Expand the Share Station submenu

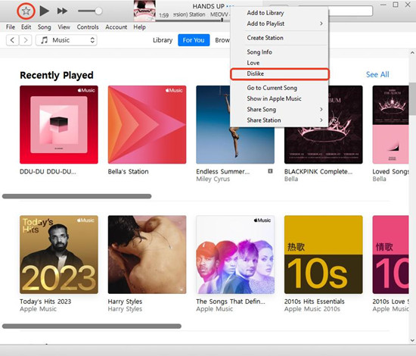coord(279,120)
